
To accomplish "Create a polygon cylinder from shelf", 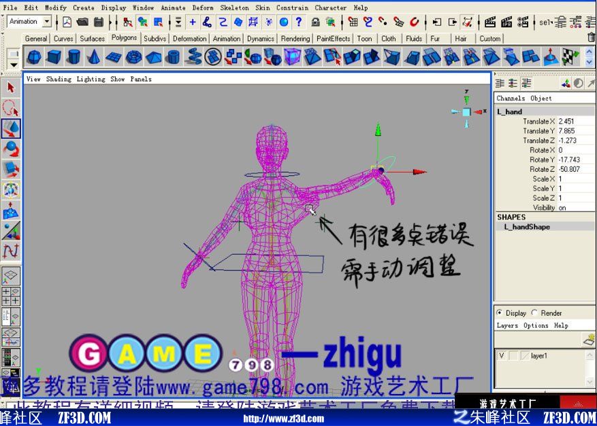I will [74, 57].
